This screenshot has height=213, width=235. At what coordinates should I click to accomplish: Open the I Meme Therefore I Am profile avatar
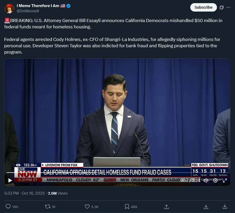click(x=9, y=8)
